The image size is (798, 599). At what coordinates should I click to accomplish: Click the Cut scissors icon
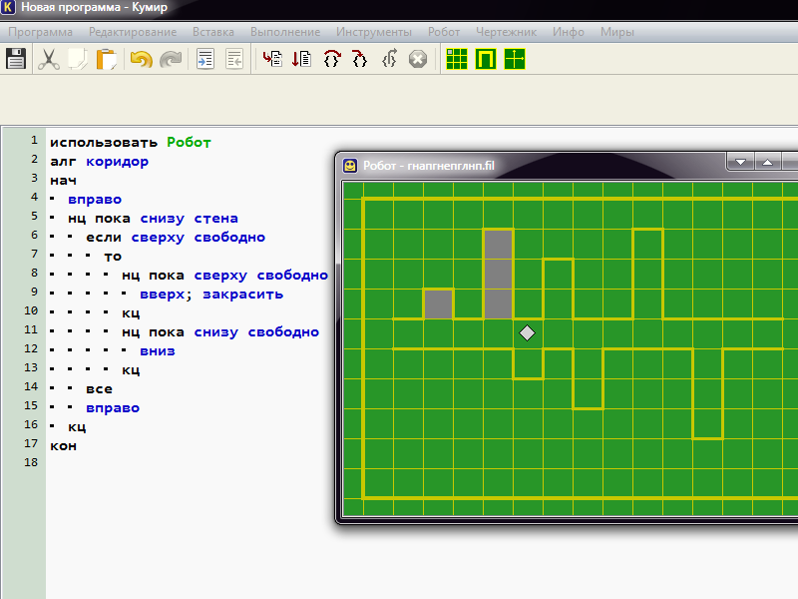point(47,59)
